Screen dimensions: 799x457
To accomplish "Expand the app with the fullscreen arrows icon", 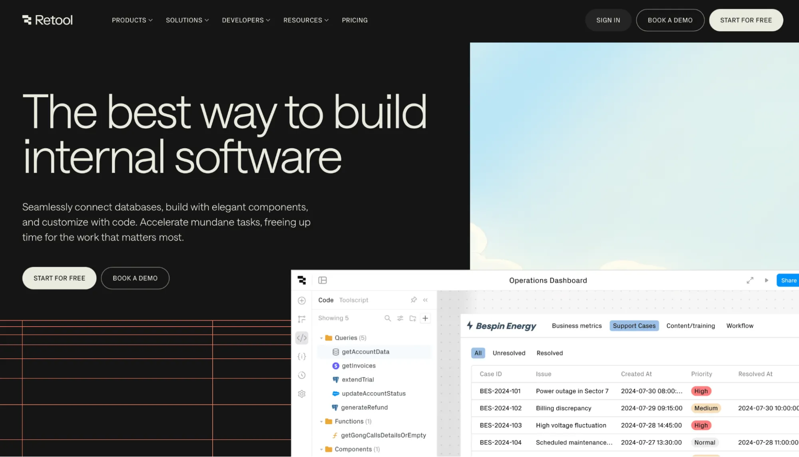I will pyautogui.click(x=750, y=280).
